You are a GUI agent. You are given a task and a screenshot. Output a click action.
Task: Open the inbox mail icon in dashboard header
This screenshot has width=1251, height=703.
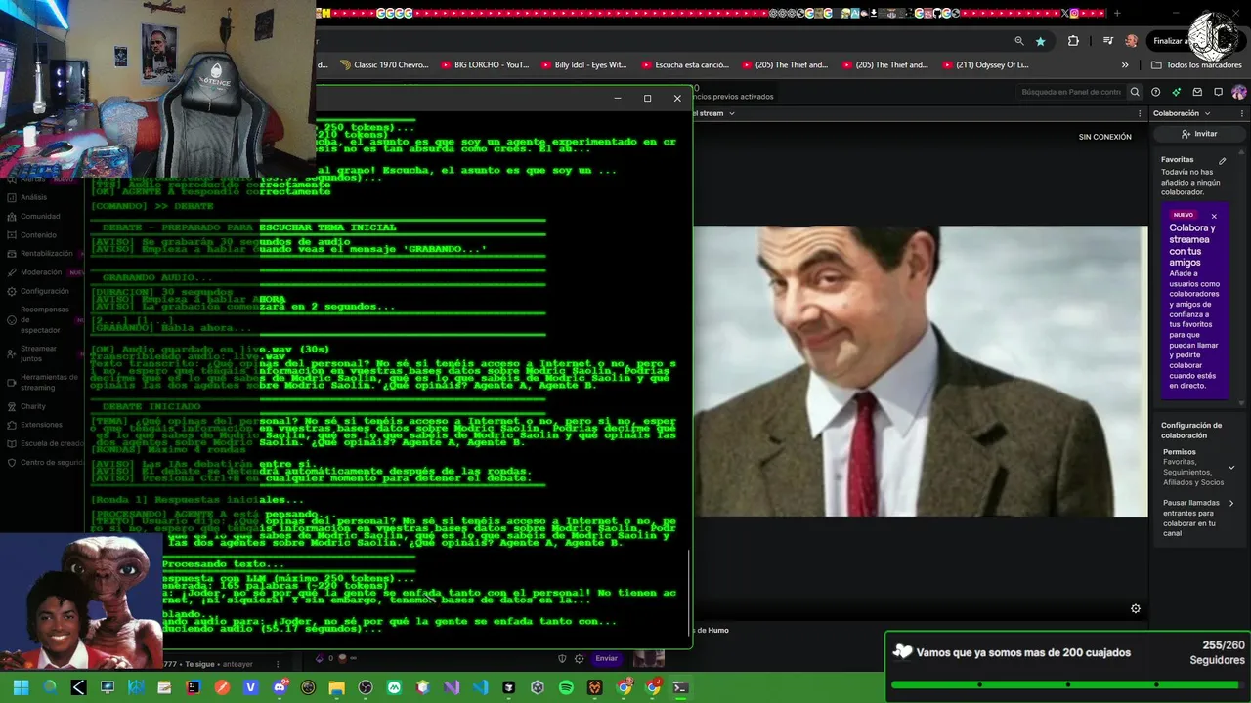pyautogui.click(x=1197, y=92)
